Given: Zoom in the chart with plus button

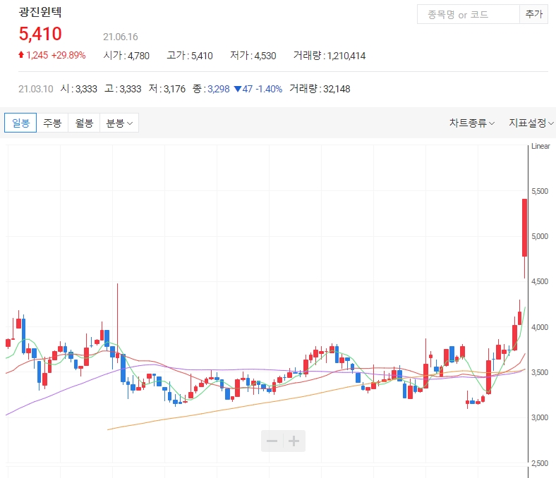Looking at the screenshot, I should (x=294, y=441).
